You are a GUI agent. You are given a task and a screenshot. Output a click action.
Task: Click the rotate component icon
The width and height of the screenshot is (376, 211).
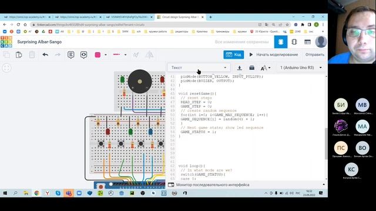coord(136,55)
